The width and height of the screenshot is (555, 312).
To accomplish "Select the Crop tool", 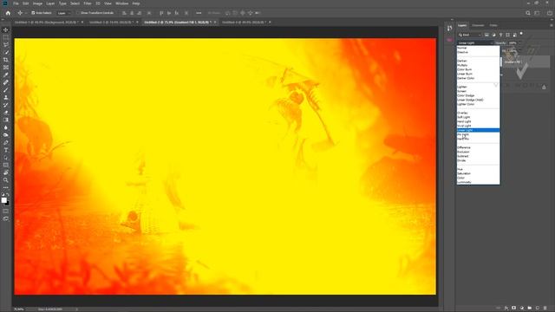I will (x=6, y=60).
